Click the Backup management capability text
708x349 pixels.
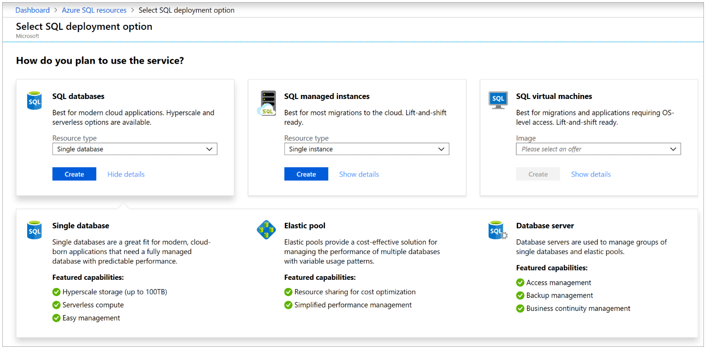pos(560,296)
